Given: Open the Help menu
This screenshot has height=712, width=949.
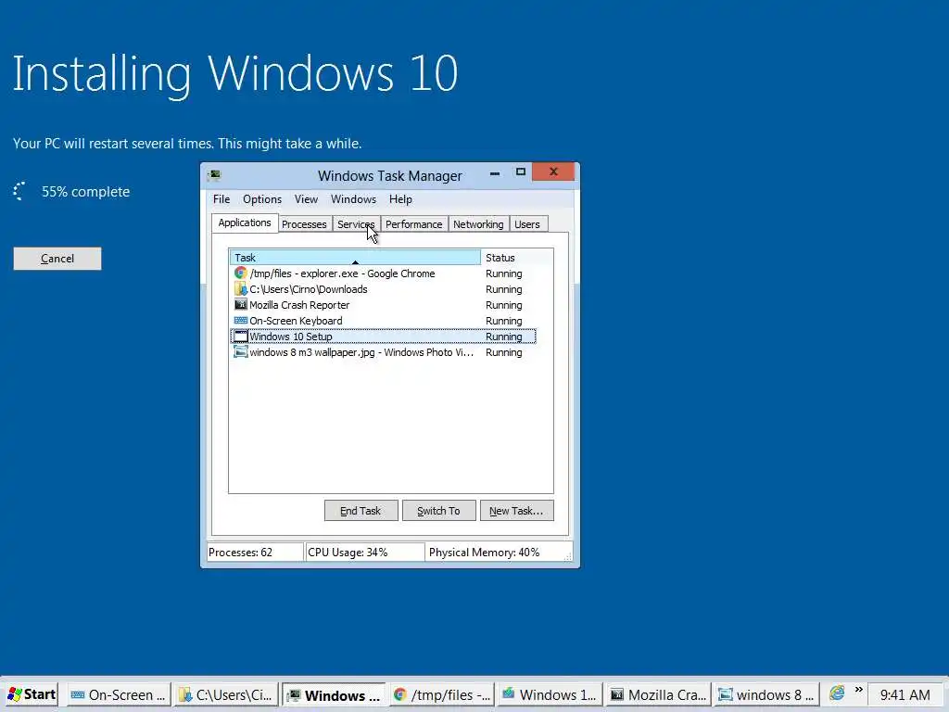Looking at the screenshot, I should (400, 199).
